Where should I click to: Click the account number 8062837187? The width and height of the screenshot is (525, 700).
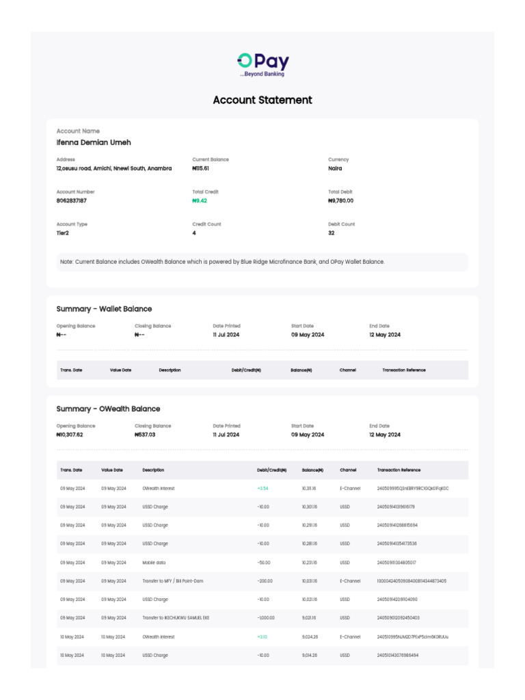(x=71, y=201)
